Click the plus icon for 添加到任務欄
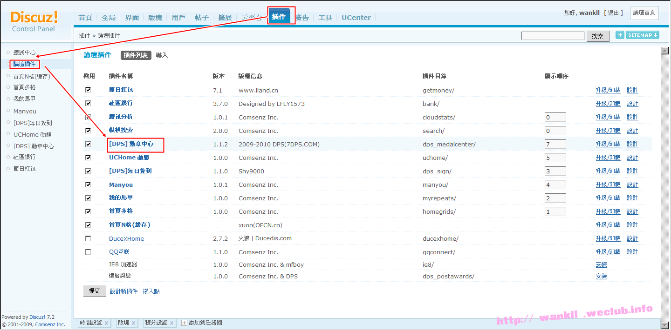671x330 pixels. coord(184,323)
